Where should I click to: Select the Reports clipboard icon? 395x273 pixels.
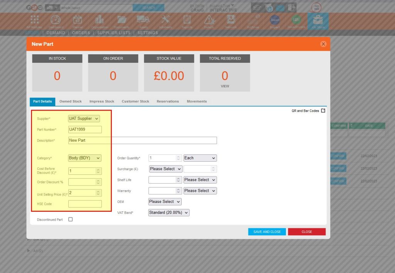(187, 20)
